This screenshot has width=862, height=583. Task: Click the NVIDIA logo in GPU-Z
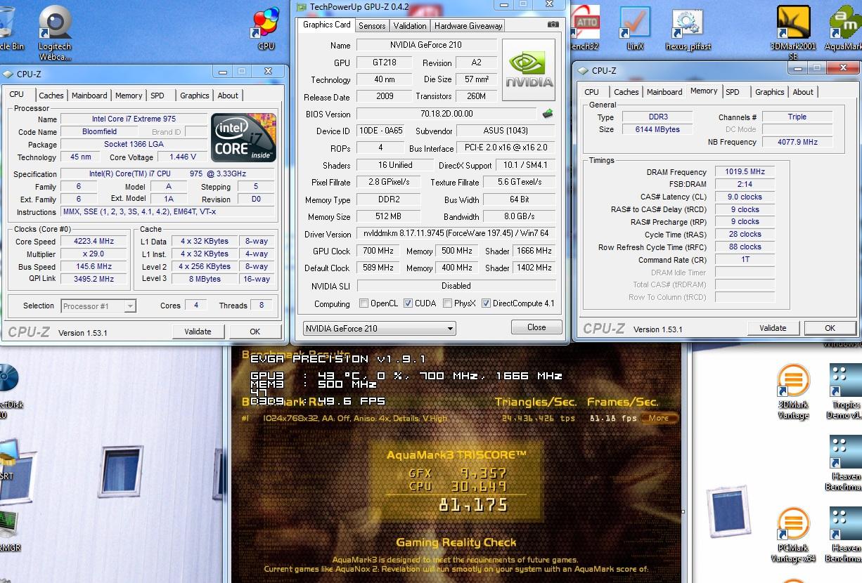pyautogui.click(x=529, y=69)
